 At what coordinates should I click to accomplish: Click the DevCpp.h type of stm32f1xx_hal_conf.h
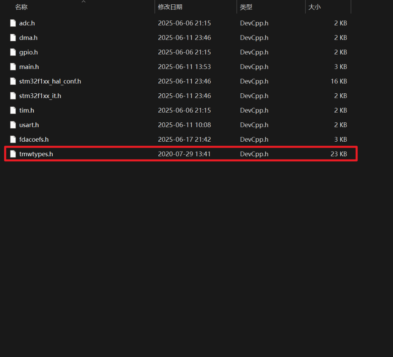tap(254, 81)
